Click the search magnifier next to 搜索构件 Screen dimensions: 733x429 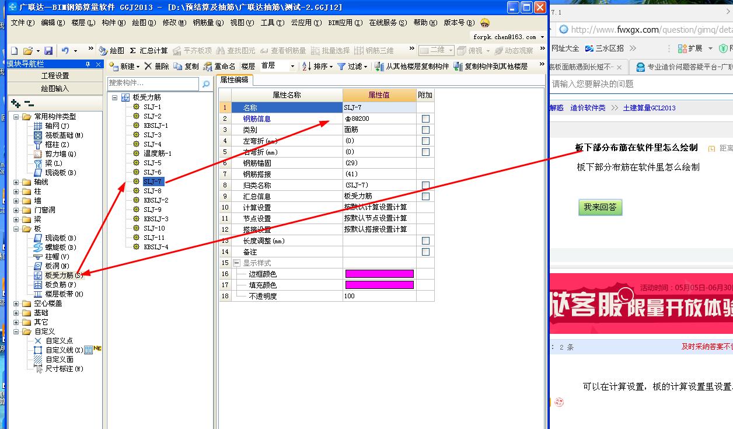[205, 84]
